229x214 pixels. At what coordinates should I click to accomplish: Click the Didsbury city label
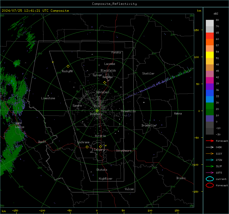(x=96, y=114)
